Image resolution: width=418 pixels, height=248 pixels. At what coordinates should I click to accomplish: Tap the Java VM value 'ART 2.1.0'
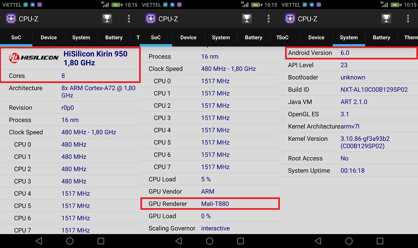[354, 102]
